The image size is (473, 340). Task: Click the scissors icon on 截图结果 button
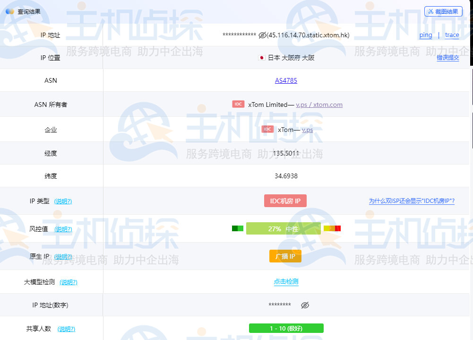click(x=431, y=11)
